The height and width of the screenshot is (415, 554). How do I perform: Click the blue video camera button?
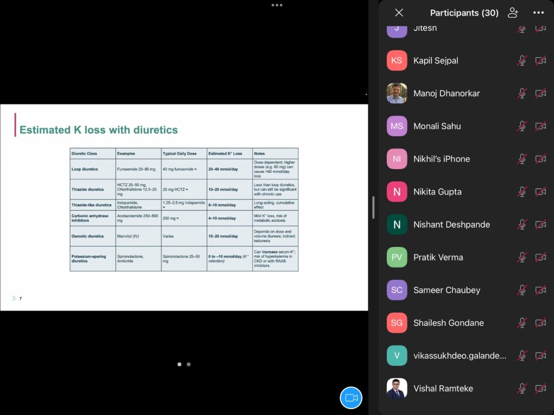(351, 398)
